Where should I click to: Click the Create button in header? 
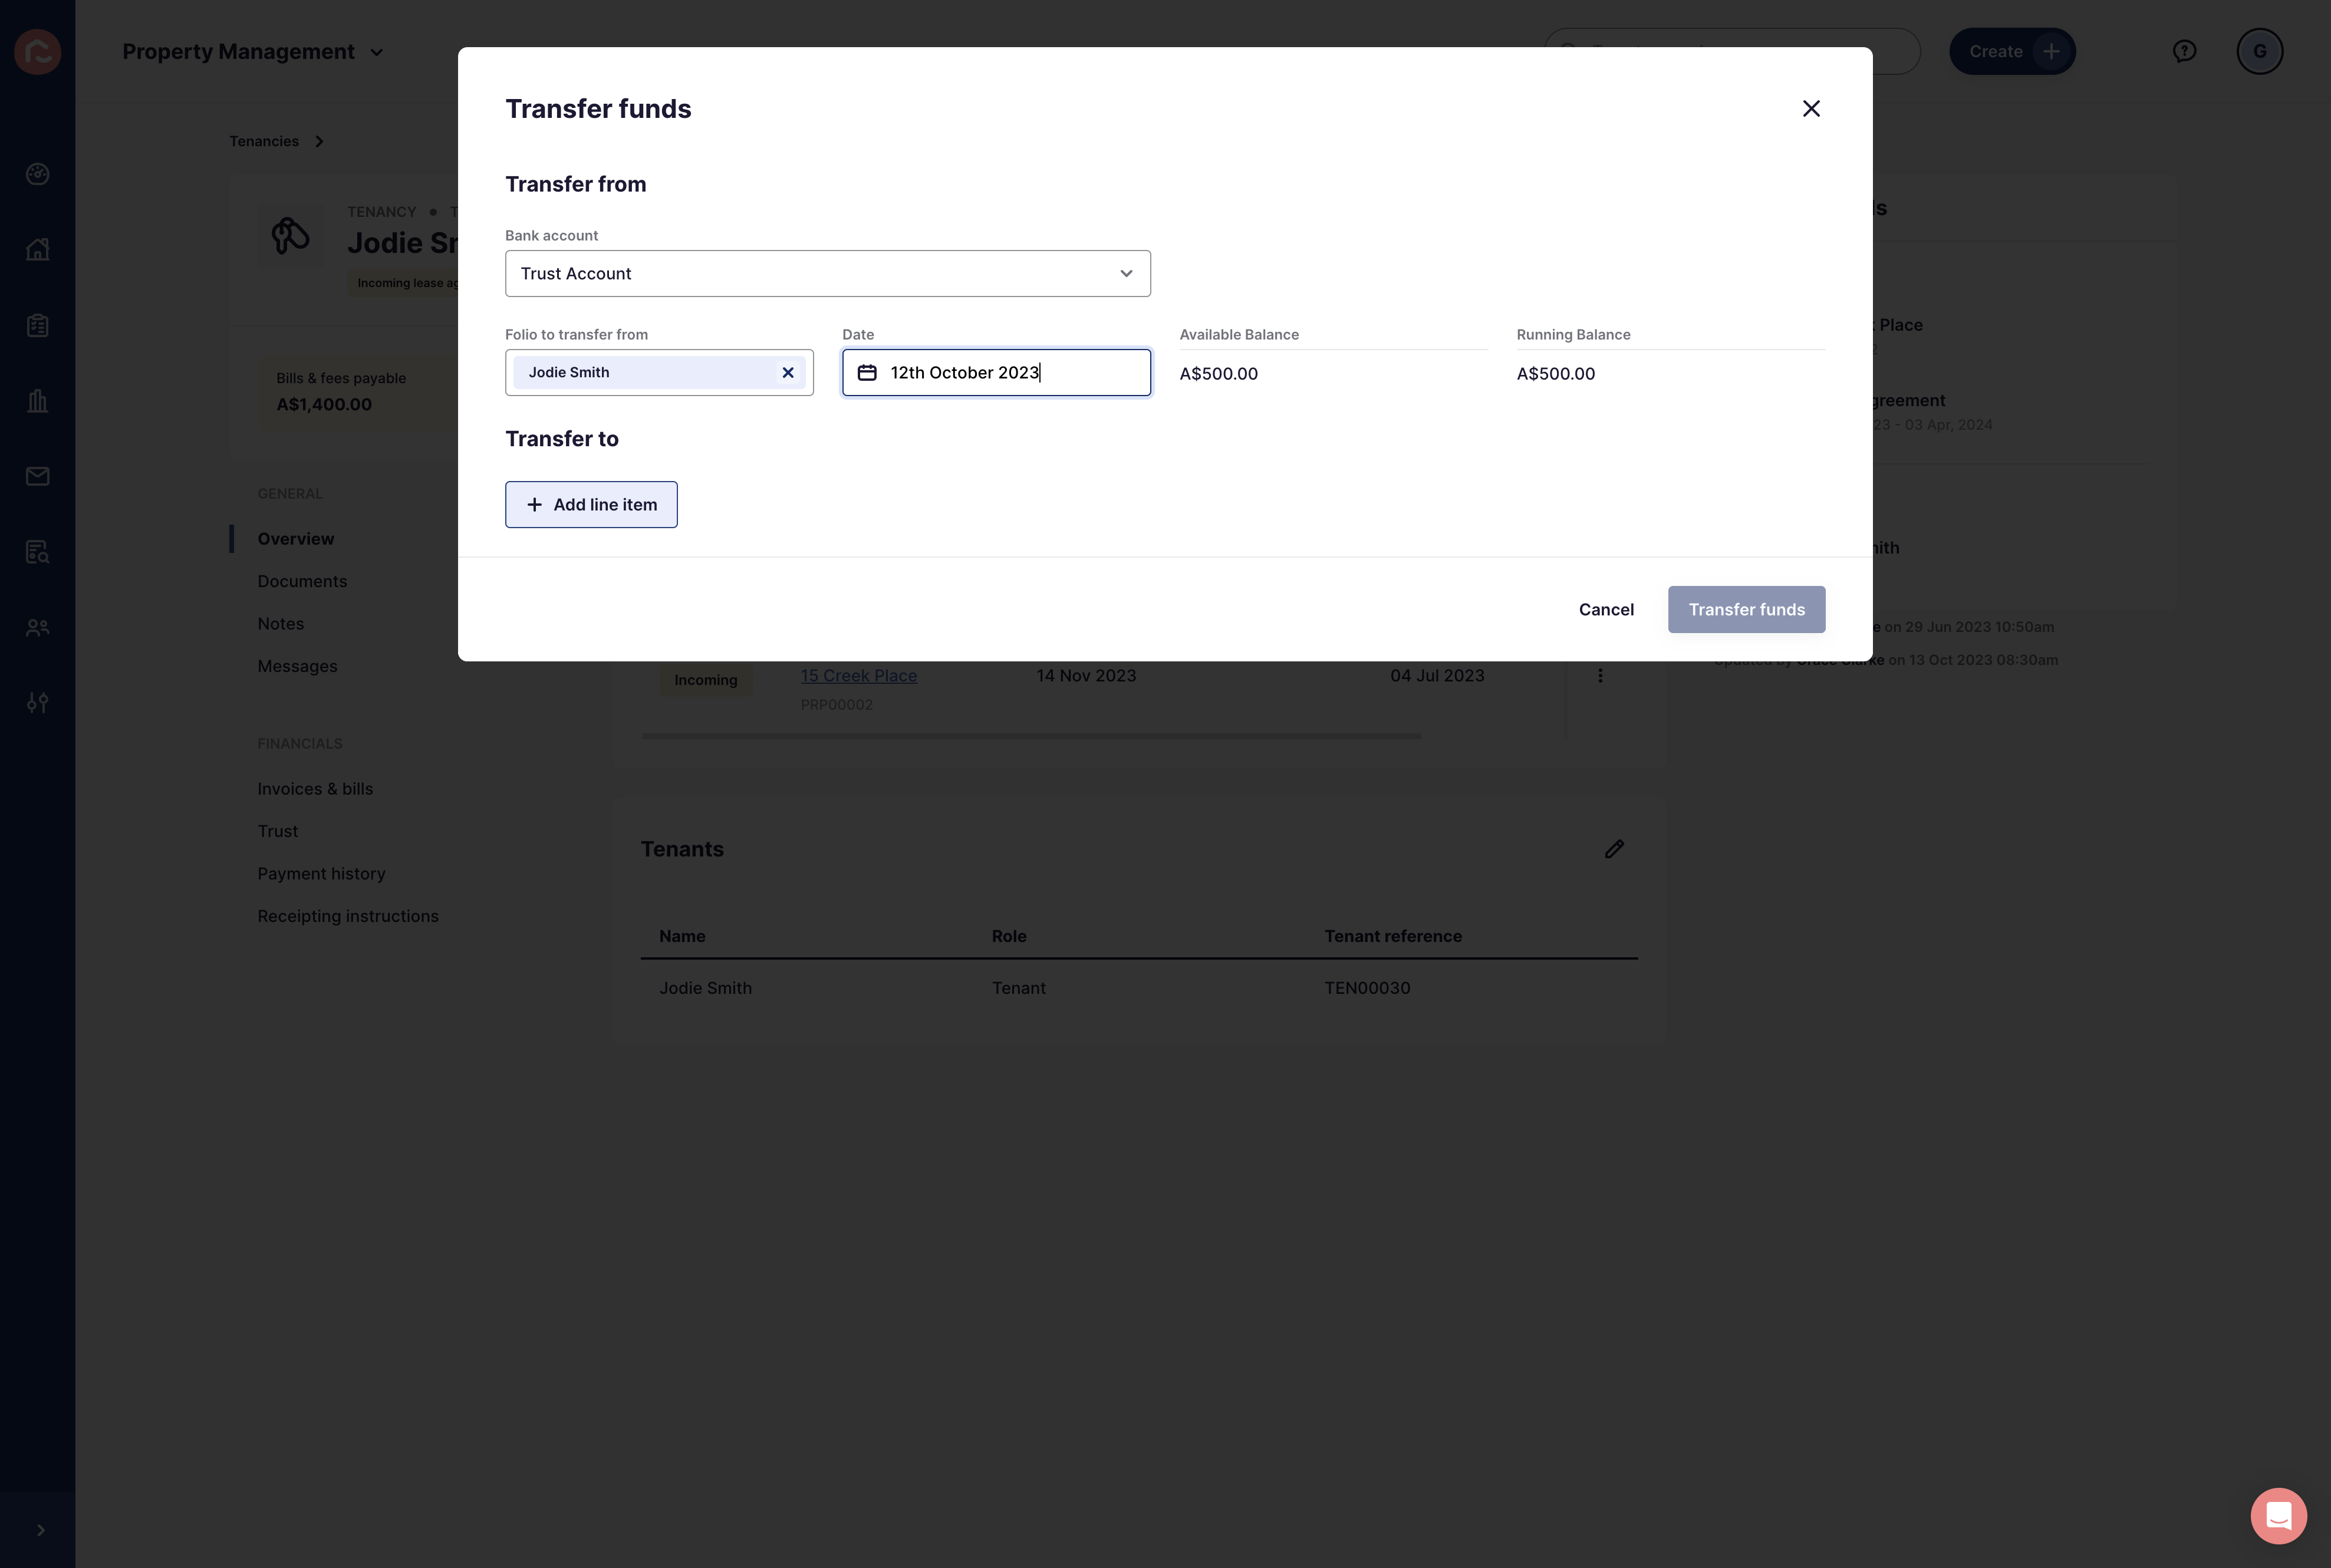(2012, 51)
